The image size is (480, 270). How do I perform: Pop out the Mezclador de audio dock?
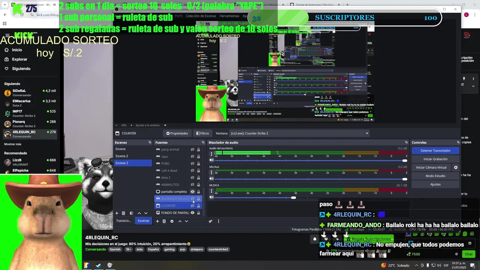click(x=406, y=142)
